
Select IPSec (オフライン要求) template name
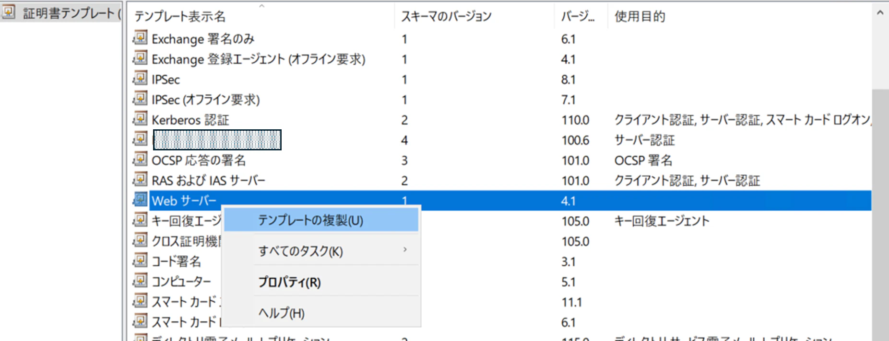206,100
